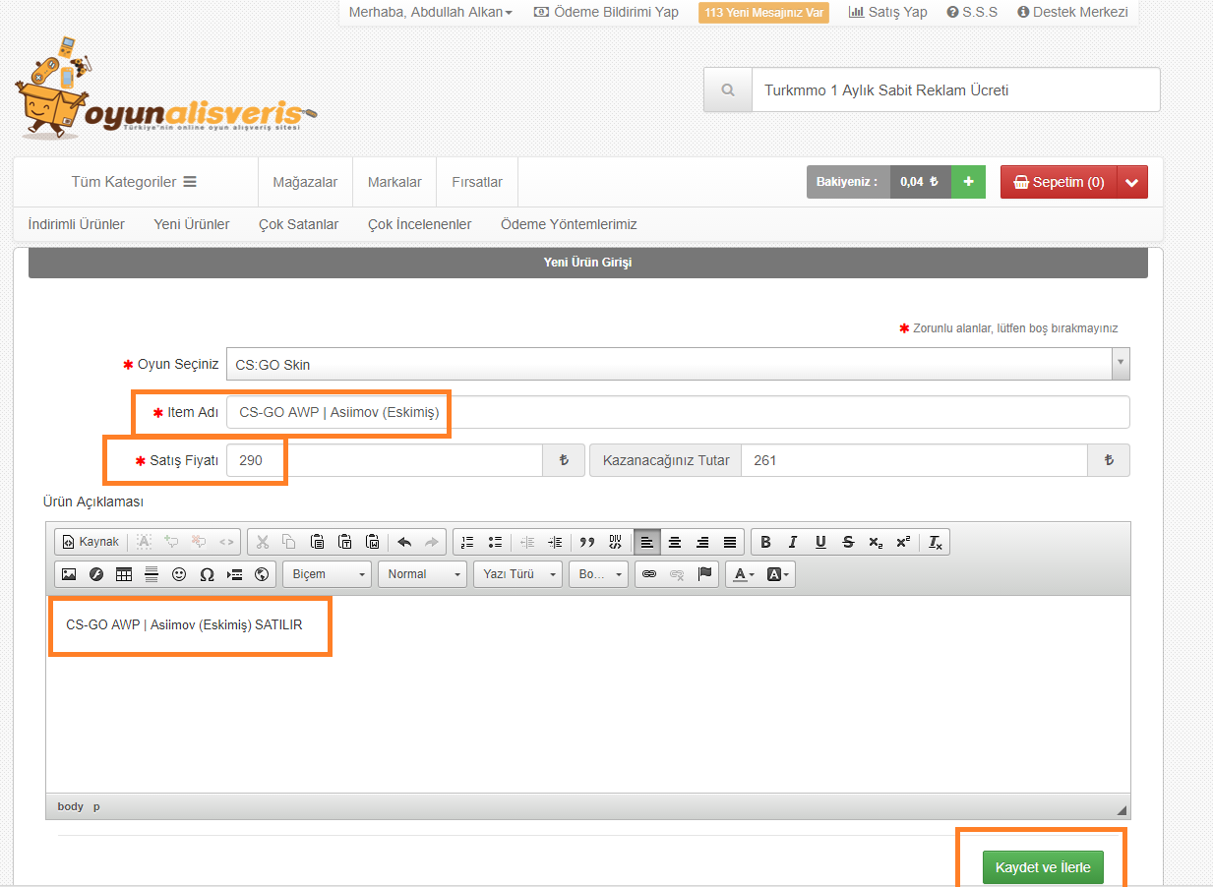The image size is (1213, 887).
Task: Open the Markalar tab
Action: (x=394, y=182)
